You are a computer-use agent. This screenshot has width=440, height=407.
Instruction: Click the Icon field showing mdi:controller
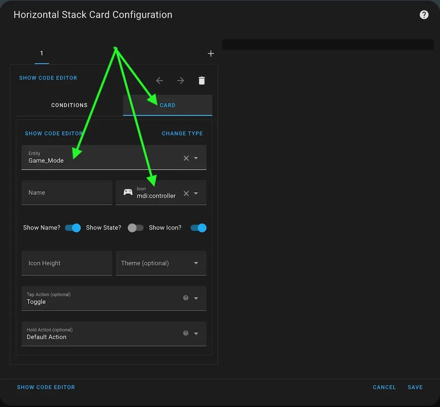[161, 192]
